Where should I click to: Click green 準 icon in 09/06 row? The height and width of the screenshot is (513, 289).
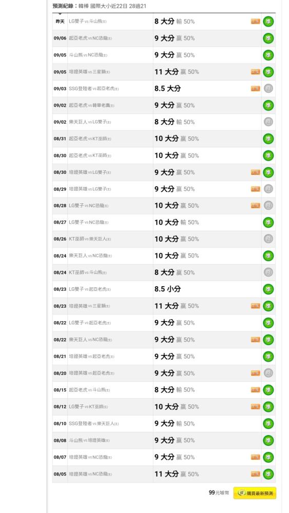(268, 38)
